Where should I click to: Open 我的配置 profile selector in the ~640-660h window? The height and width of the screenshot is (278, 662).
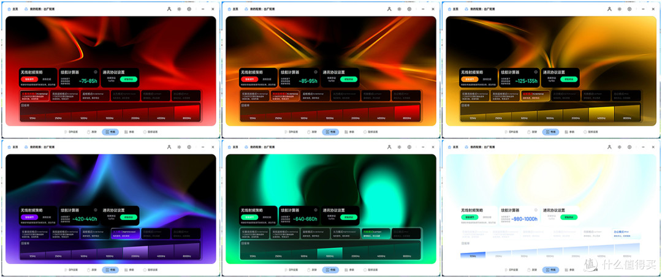pos(260,147)
